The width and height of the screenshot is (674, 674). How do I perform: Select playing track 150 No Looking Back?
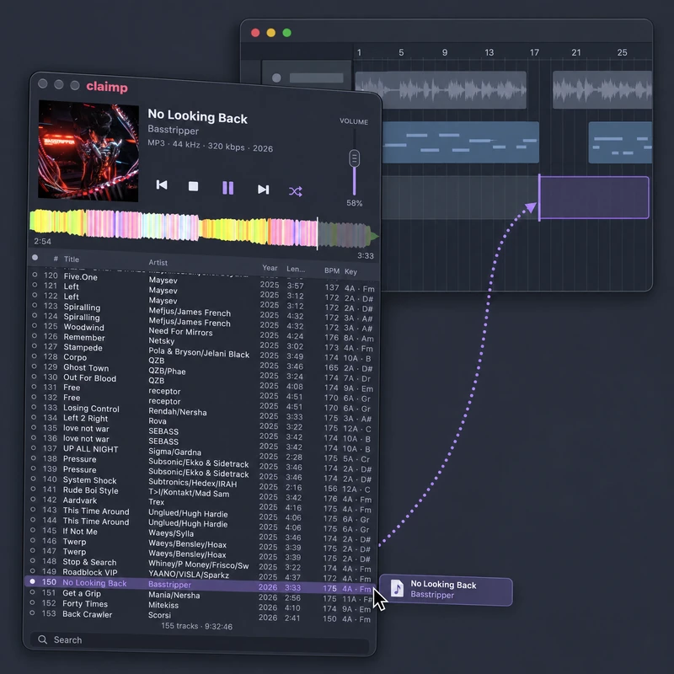pos(200,585)
